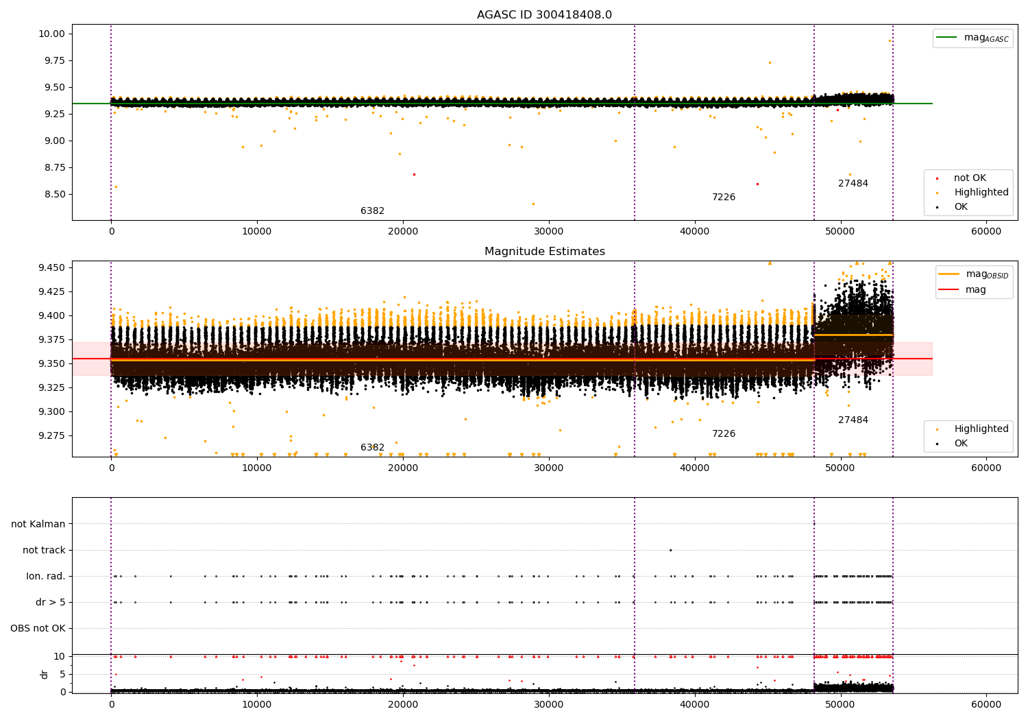Image resolution: width=1028 pixels, height=720 pixels.
Task: Click the "8.75" y-axis tick label
Action: [54, 168]
